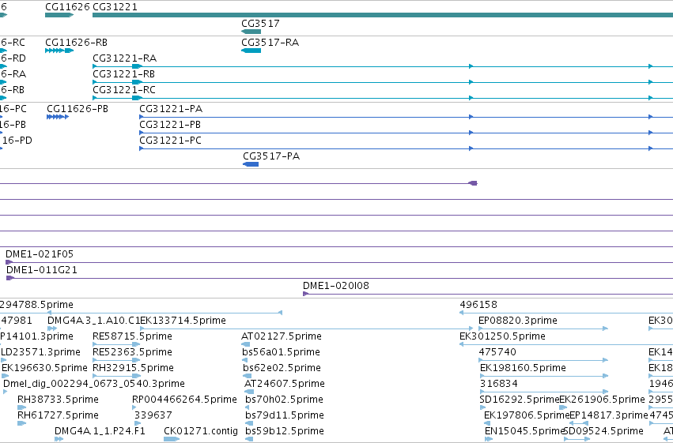Select EST EP08820.3prime
This screenshot has width=673, height=443.
518,321
